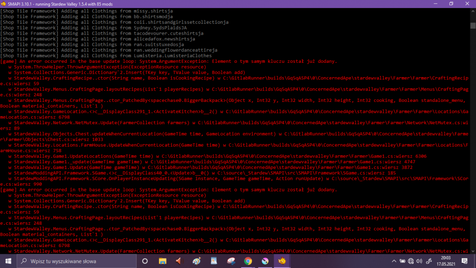This screenshot has height=268, width=476.
Task: Open the document app icon on taskbar
Action: [214, 261]
